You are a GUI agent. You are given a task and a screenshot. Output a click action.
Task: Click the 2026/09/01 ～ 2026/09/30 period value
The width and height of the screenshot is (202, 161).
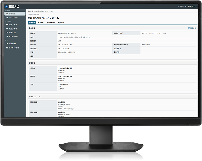click(66, 52)
